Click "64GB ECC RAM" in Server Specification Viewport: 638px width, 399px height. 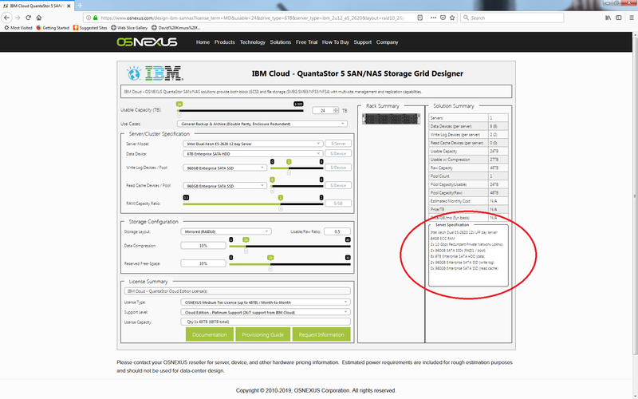443,239
